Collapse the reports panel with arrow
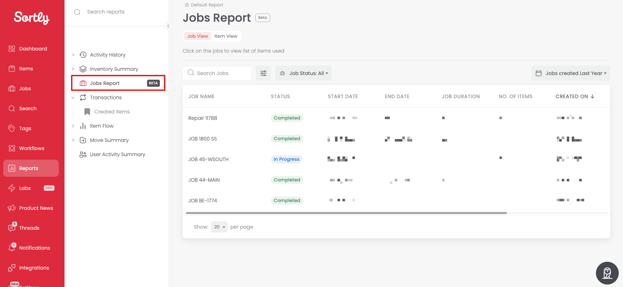The height and width of the screenshot is (287, 623). (x=168, y=26)
